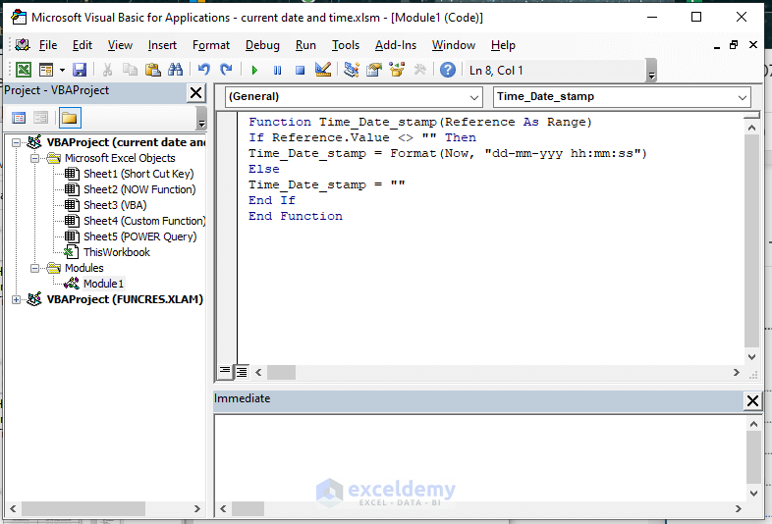Click the Break pause icon
The image size is (772, 524).
[x=277, y=71]
